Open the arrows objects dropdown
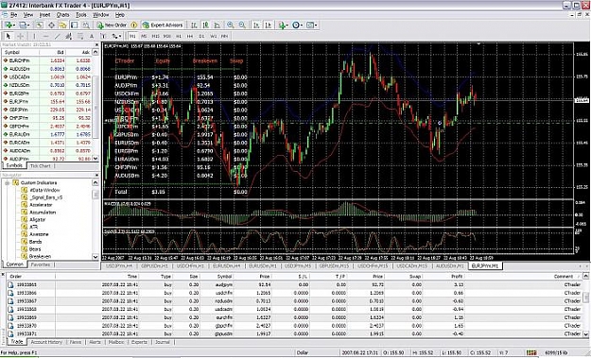Image resolution: width=591 pixels, height=358 pixels. (116, 36)
